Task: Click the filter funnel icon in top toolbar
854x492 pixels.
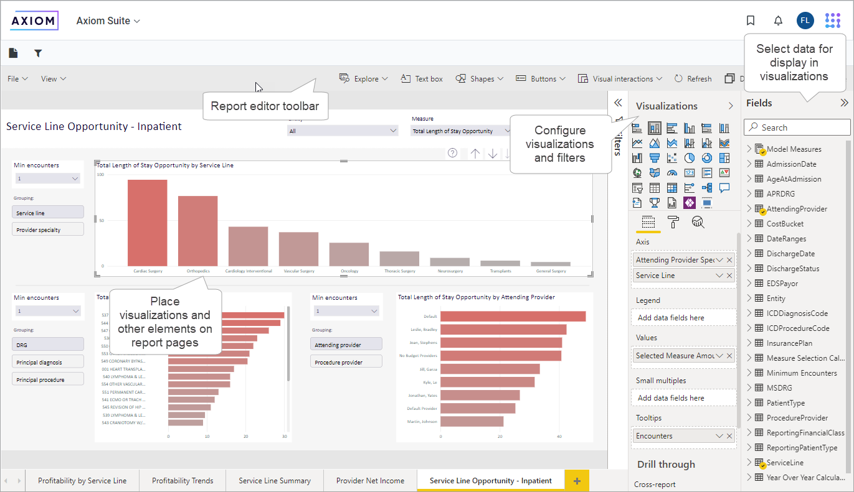Action: 38,53
